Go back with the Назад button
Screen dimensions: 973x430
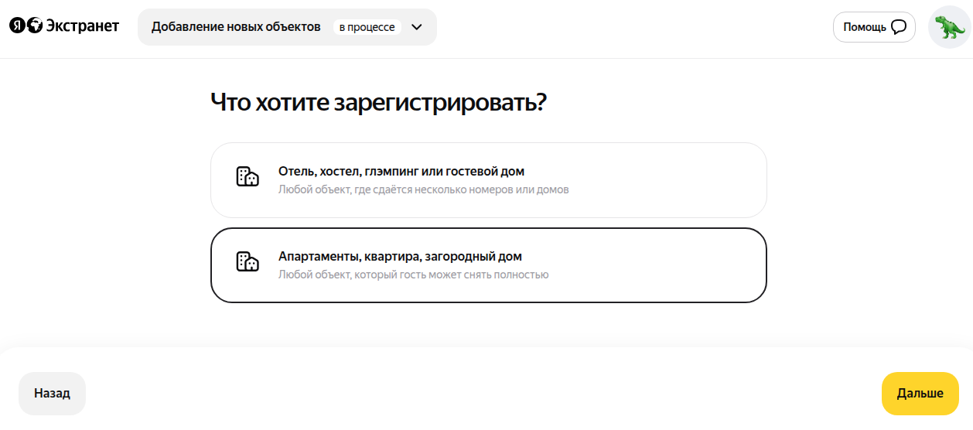52,394
